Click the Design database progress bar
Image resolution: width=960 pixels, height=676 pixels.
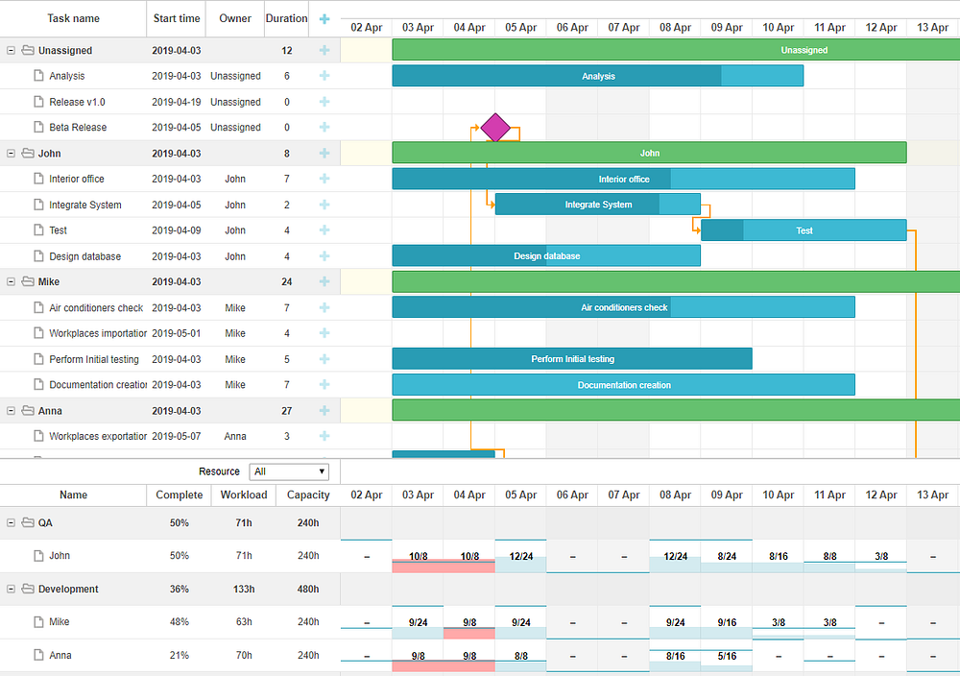(546, 256)
